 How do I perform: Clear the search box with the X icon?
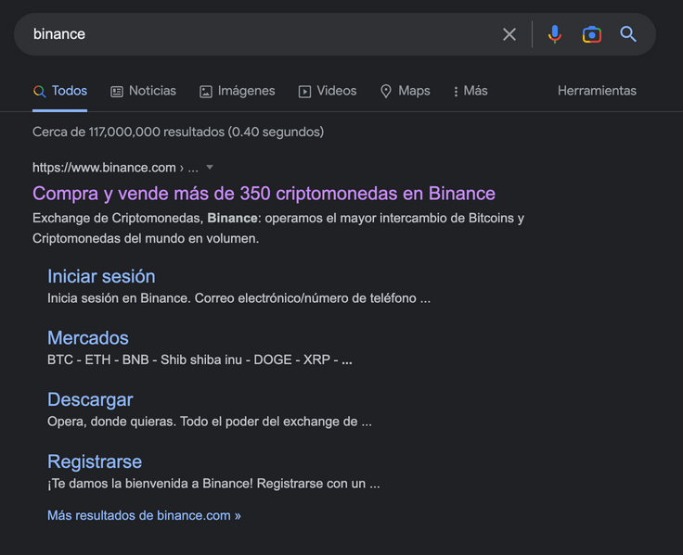[x=509, y=34]
